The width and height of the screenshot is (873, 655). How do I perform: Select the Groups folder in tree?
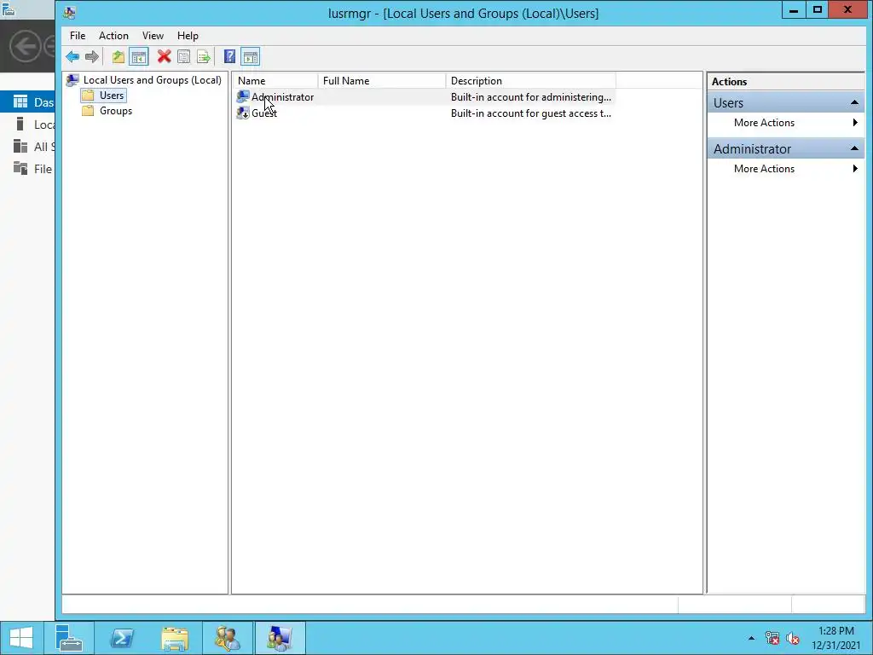click(116, 111)
